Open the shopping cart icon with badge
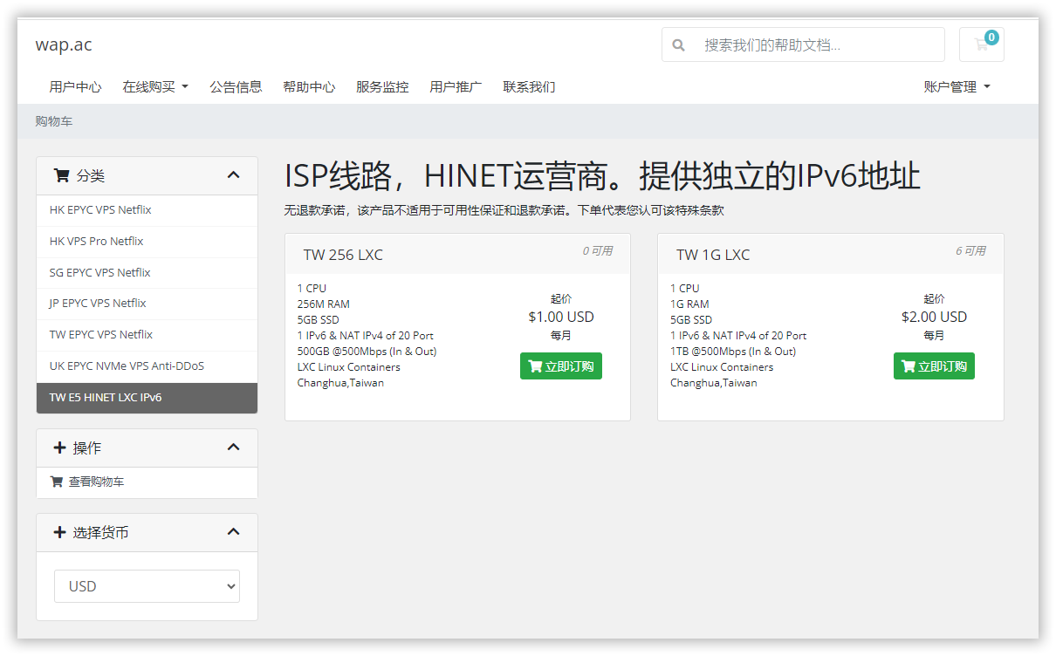The image size is (1056, 656). coord(981,44)
